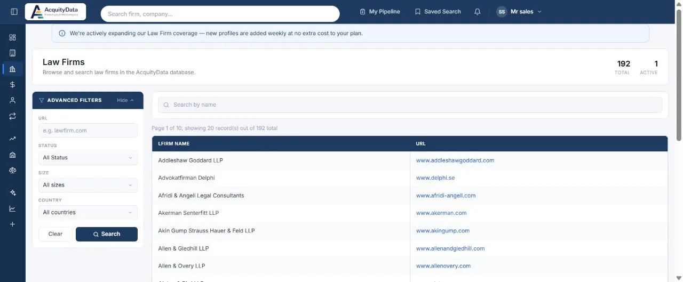
Task: Click the magnifier icon in name search
Action: click(x=166, y=105)
